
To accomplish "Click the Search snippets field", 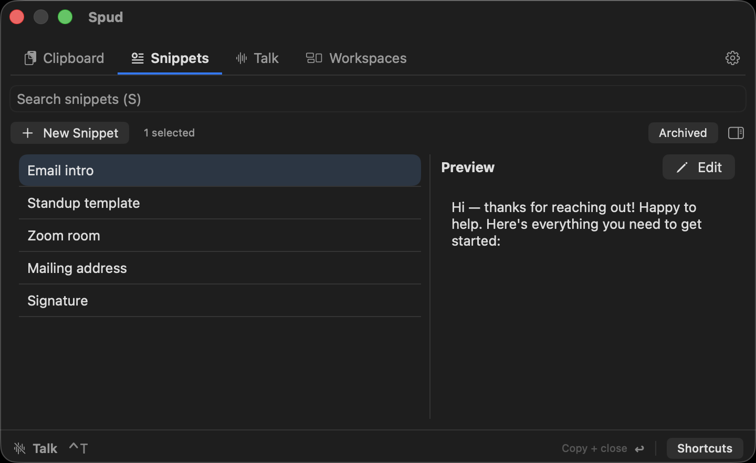I will (378, 99).
